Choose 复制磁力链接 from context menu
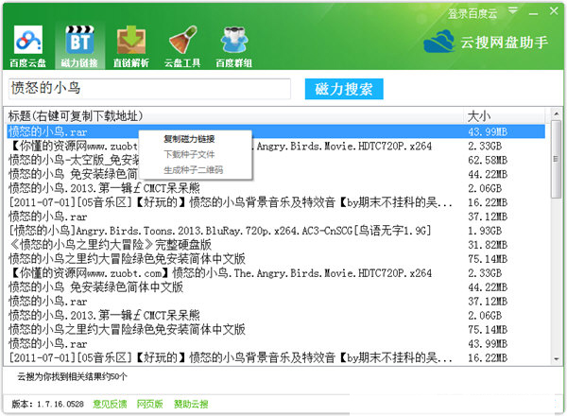Image resolution: width=567 pixels, height=416 pixels. (x=195, y=138)
